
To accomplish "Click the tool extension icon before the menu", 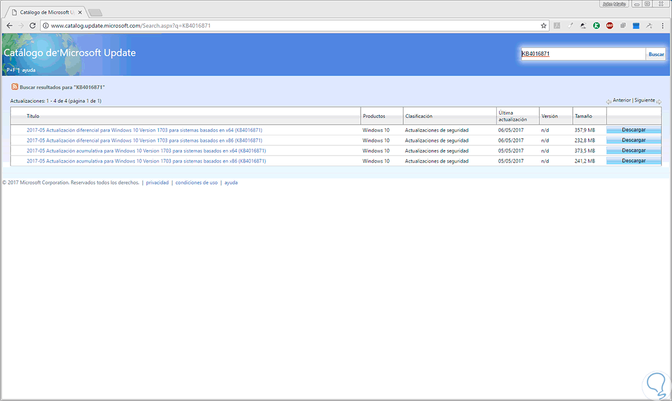I will tap(650, 26).
